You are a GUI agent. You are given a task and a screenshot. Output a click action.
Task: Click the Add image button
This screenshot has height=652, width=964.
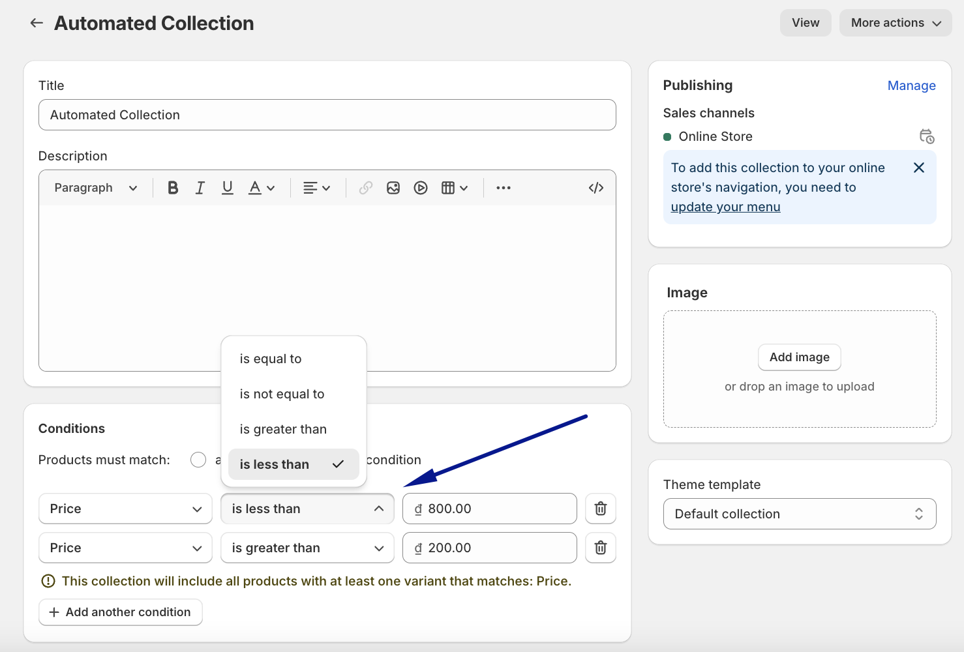800,357
